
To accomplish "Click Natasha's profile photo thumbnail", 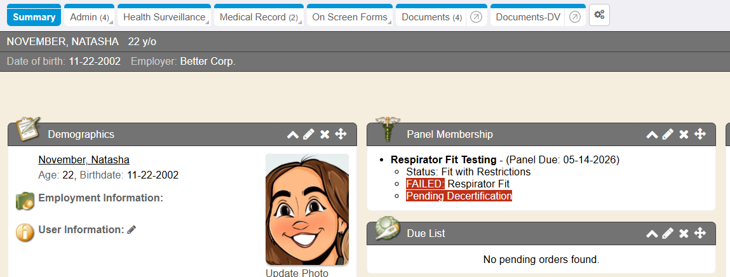I will (307, 209).
